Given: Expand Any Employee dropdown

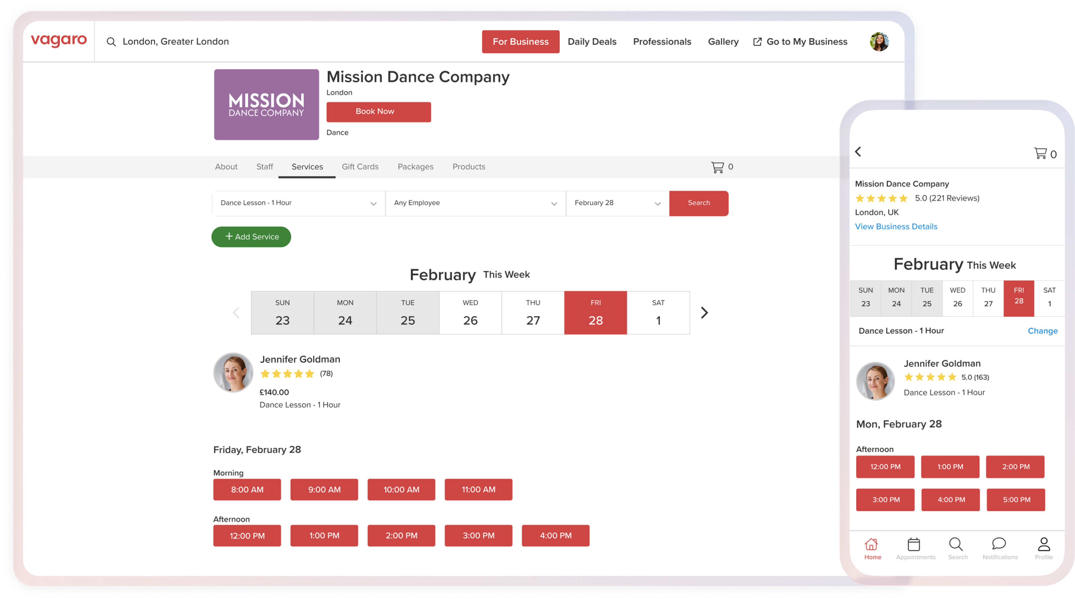Looking at the screenshot, I should tap(475, 203).
